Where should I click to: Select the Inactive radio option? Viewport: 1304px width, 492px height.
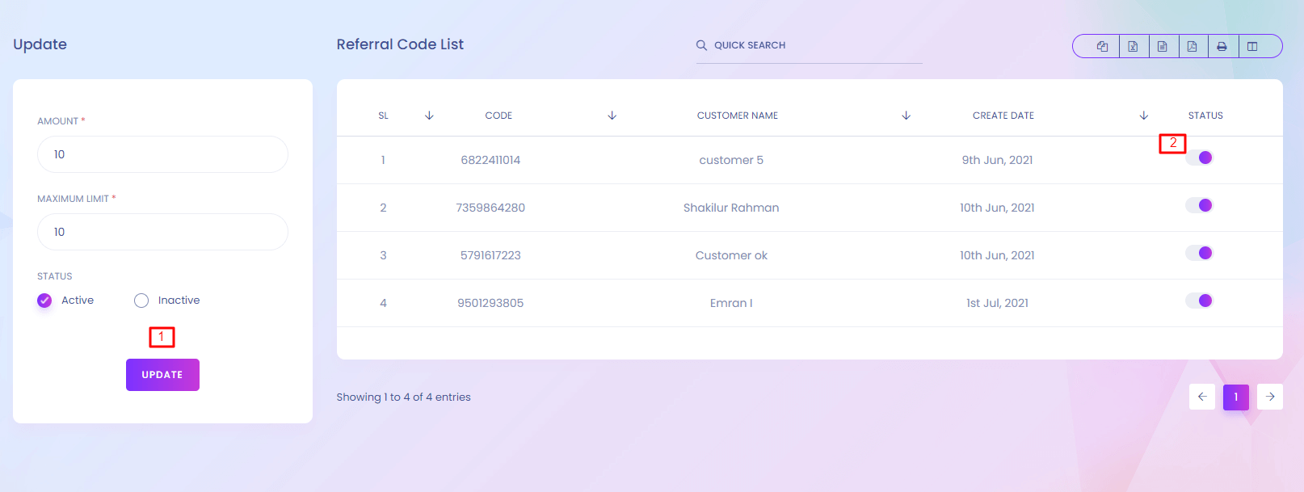[x=141, y=301]
